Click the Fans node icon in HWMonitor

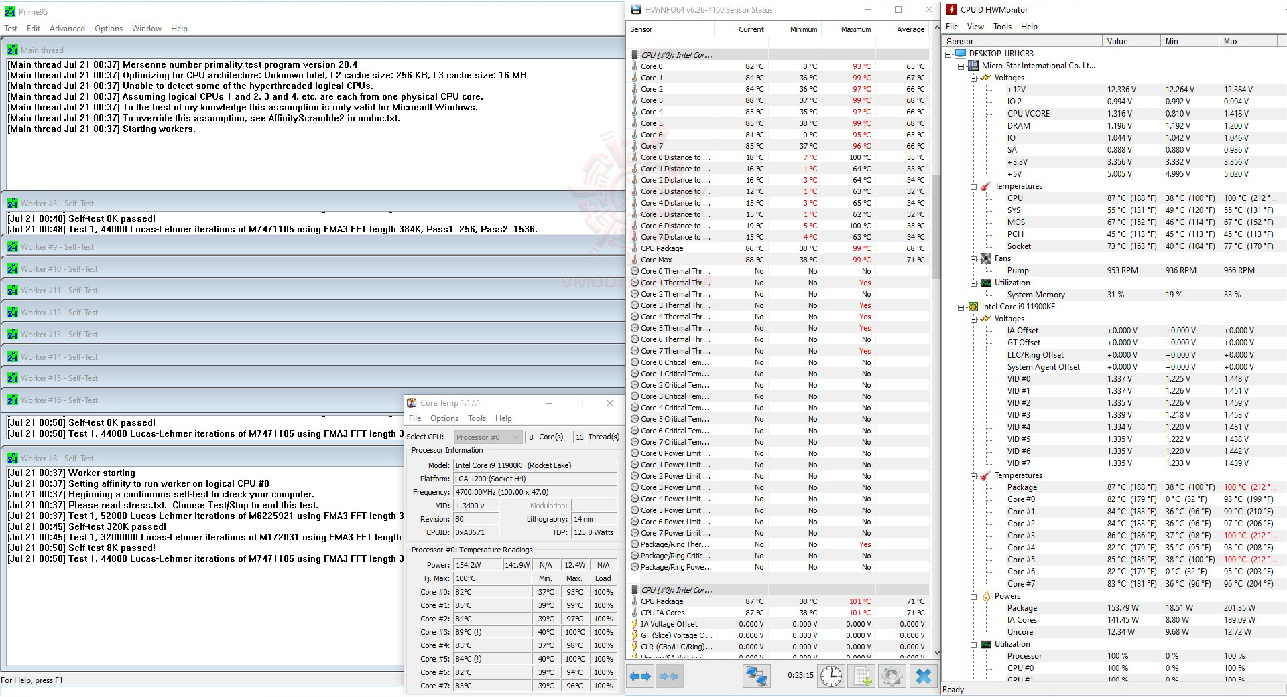click(x=986, y=258)
